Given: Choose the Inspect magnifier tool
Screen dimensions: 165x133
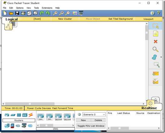Looking at the screenshot, I should click(156, 49).
